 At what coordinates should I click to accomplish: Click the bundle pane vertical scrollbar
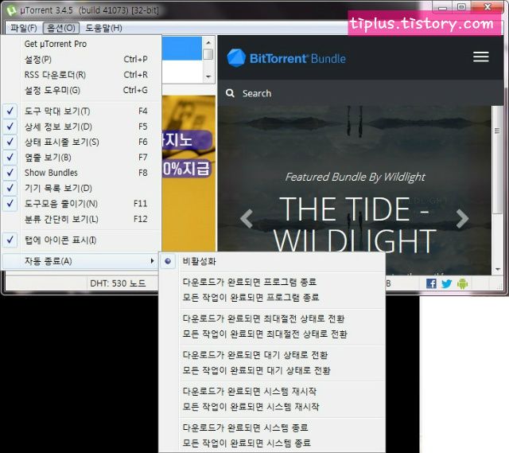point(496,159)
